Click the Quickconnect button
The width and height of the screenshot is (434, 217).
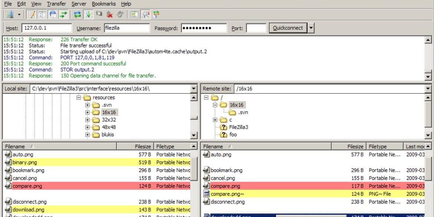point(288,28)
